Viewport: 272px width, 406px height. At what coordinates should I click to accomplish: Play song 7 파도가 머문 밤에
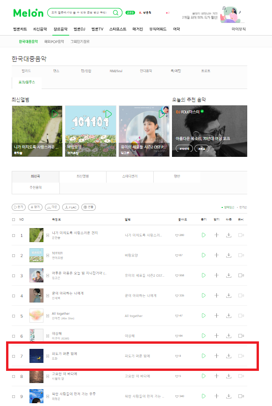[x=204, y=356]
